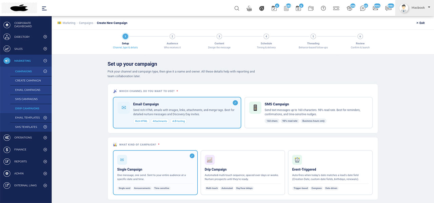
Task: Open the mail envelope icon with 999+ badge
Action: click(x=375, y=8)
